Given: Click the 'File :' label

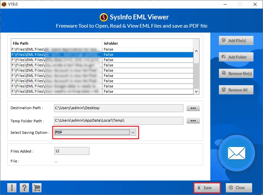Looking at the screenshot, I should coord(15,161).
